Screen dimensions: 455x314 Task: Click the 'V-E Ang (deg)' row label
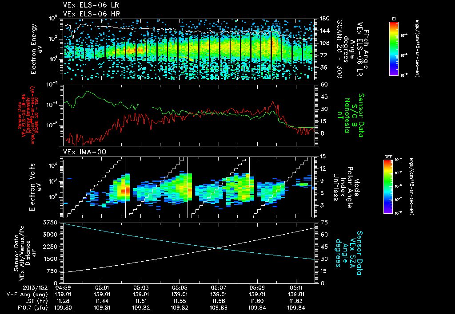tap(27, 295)
